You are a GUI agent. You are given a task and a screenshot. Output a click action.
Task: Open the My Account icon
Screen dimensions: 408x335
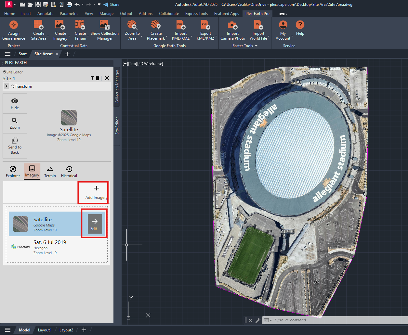coord(283,25)
